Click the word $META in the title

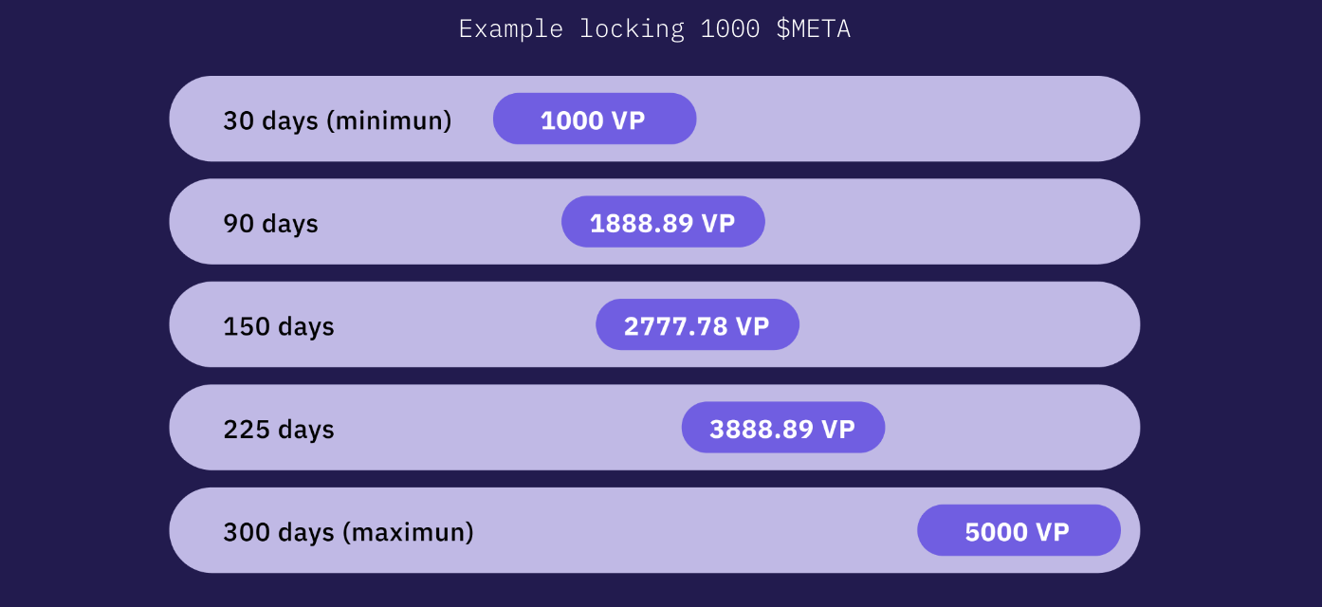point(814,29)
